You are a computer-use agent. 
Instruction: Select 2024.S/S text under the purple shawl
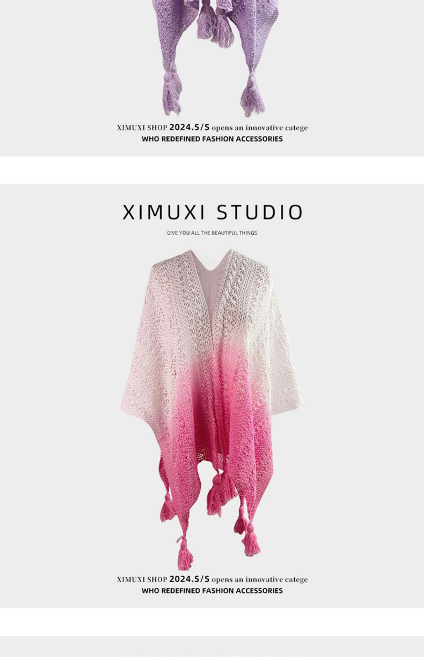189,127
